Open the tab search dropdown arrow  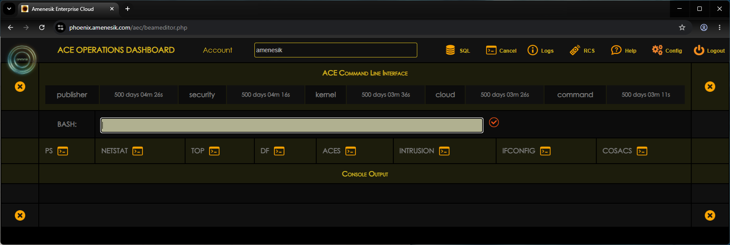coord(9,9)
